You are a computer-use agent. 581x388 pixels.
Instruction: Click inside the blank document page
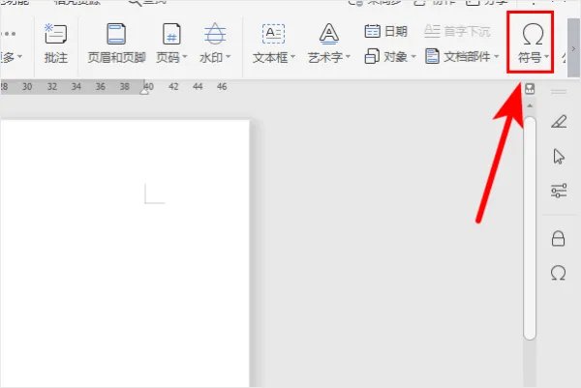[x=125, y=254]
